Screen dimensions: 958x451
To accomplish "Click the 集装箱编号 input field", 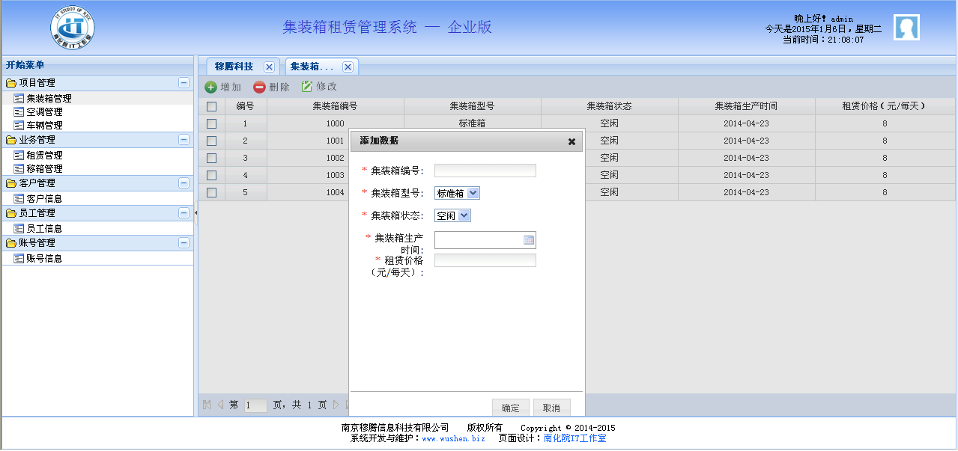I will coord(485,171).
